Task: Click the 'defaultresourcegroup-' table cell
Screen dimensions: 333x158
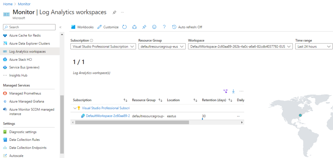Action: click(148, 116)
